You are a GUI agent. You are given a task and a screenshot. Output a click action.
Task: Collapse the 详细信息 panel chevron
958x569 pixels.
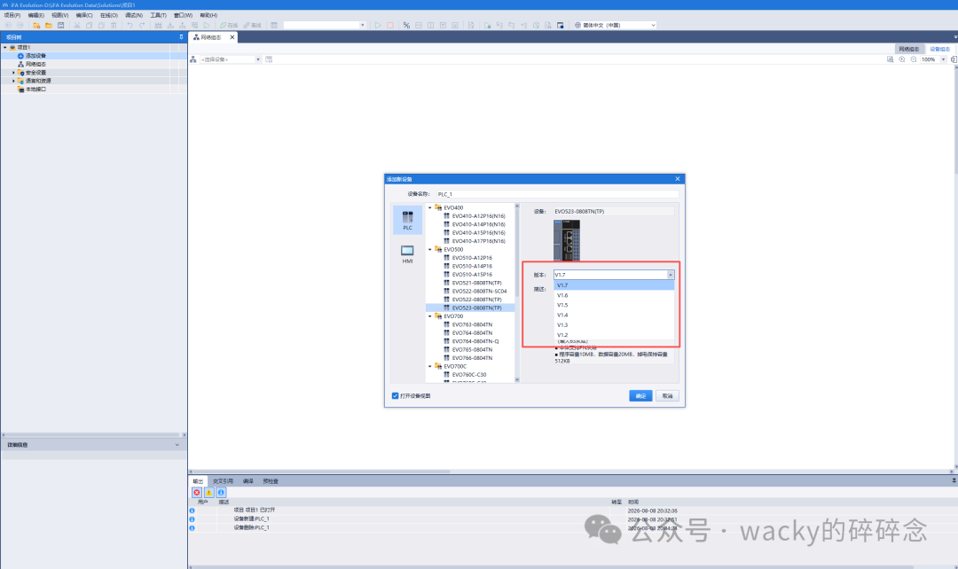click(x=177, y=445)
